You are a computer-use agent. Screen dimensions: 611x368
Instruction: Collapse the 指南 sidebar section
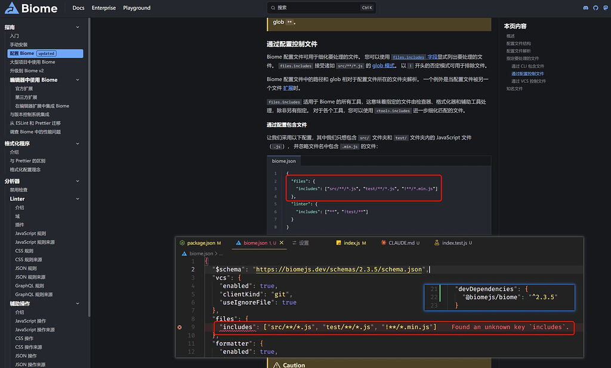point(78,27)
